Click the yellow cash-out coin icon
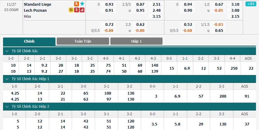The width and height of the screenshot is (259, 130). 71,10
